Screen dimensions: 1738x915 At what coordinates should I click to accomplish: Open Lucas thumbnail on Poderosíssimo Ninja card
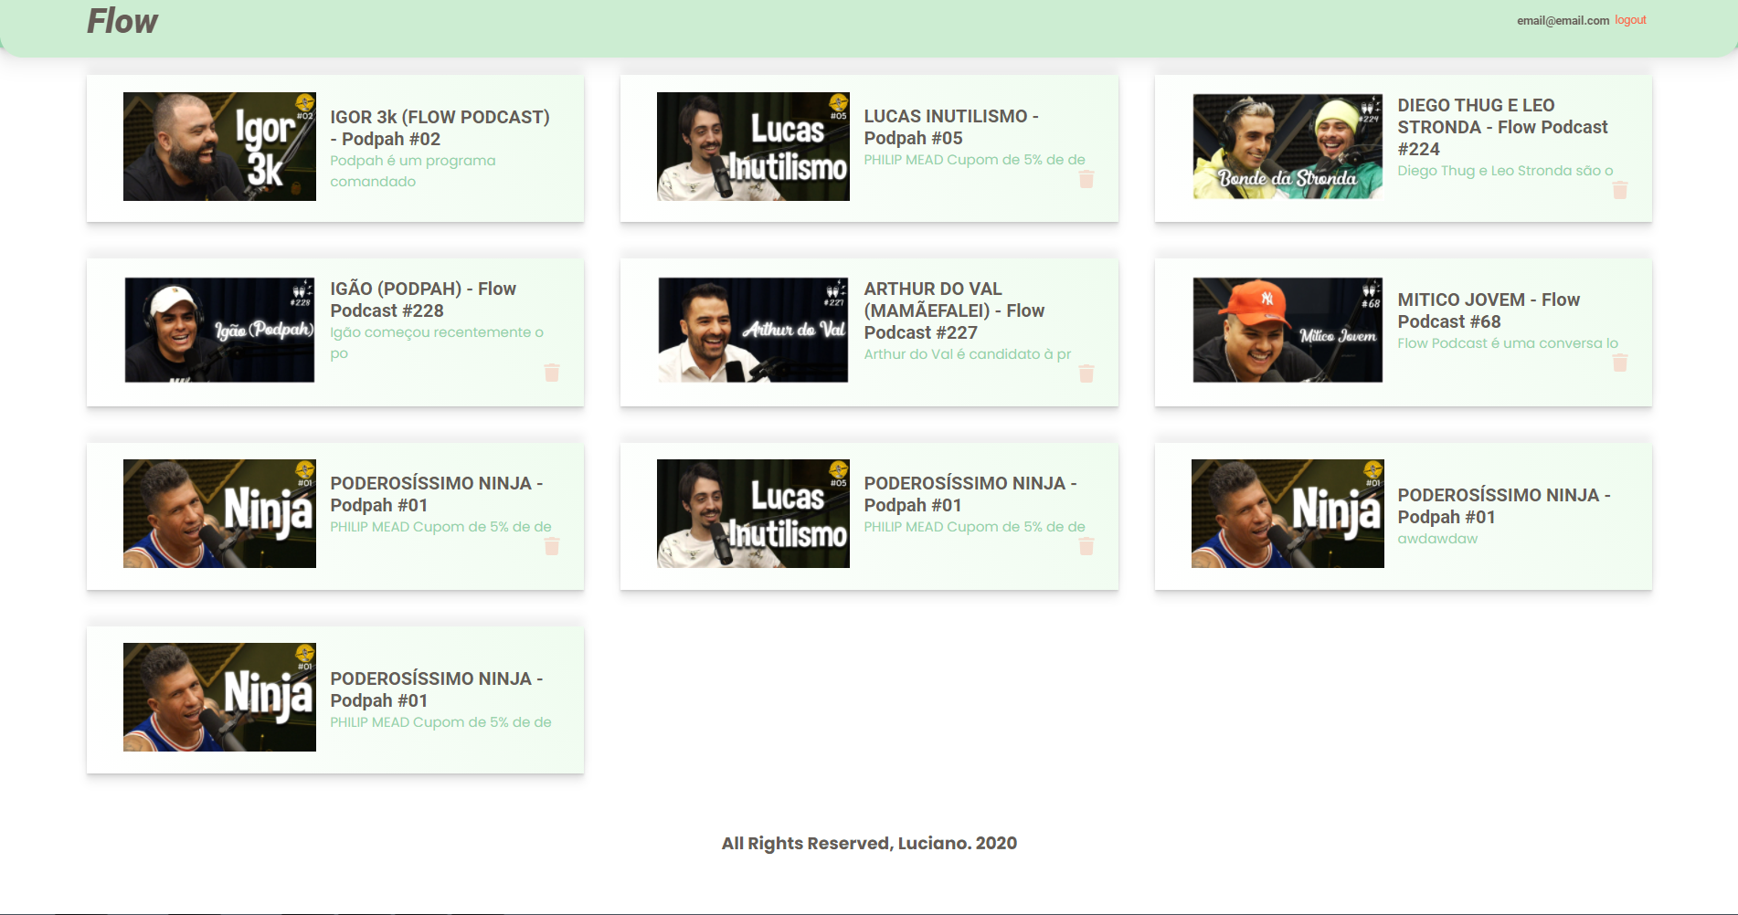click(753, 513)
